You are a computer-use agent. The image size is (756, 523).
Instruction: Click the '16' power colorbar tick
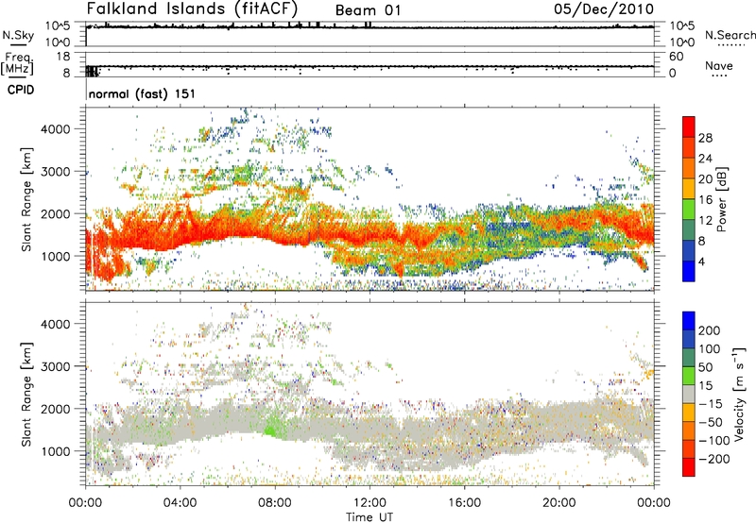click(x=705, y=199)
